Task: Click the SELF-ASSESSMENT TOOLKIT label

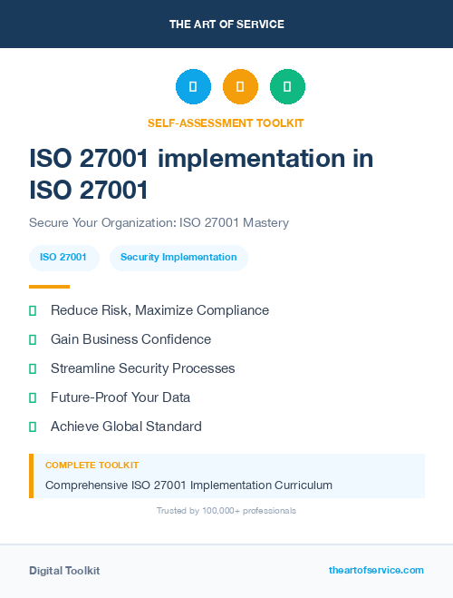Action: point(226,123)
